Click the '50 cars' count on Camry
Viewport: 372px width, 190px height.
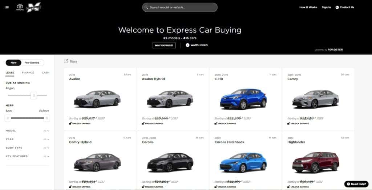pos(345,74)
